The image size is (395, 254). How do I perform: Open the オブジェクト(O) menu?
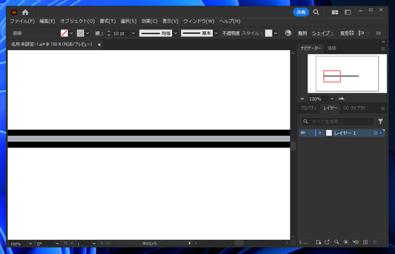tap(78, 21)
